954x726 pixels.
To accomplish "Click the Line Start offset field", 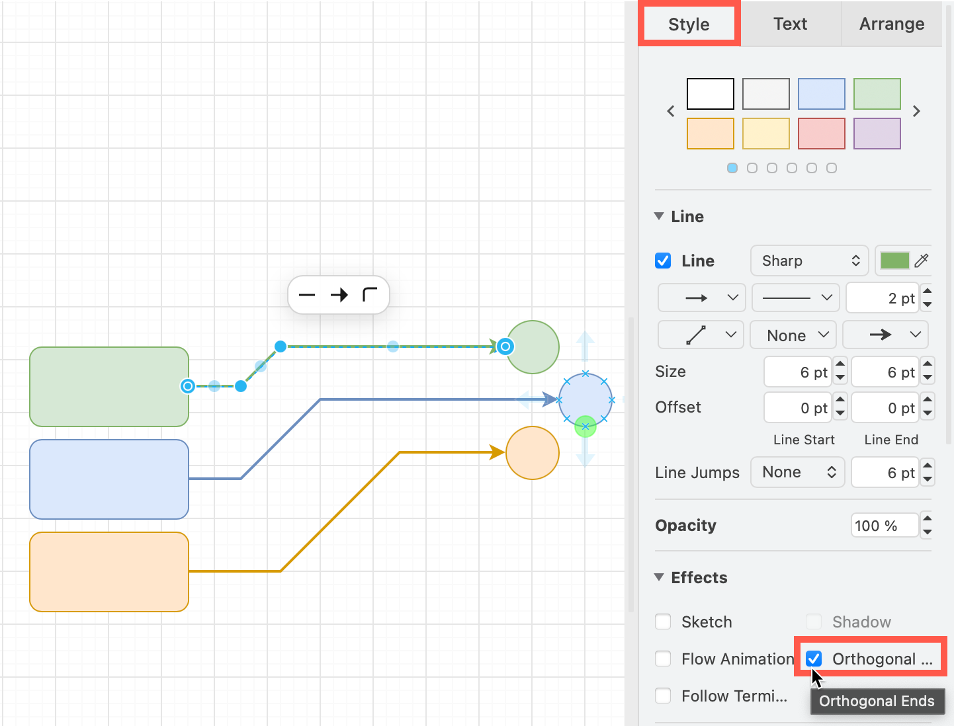I will (798, 407).
